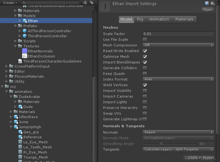Open the Index Format dropdown
This screenshot has height=162, width=220.
point(178,79)
